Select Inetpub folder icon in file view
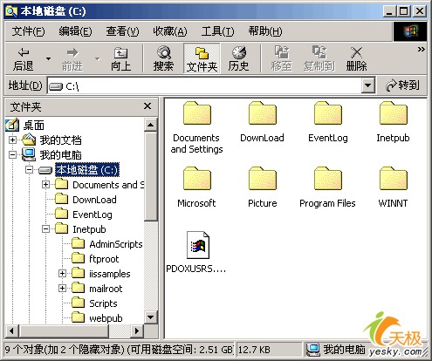The image size is (432, 361). (x=394, y=113)
